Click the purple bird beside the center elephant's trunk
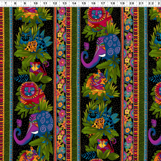Image resolution: width=161 pixels, height=161 pixels. 86,46
